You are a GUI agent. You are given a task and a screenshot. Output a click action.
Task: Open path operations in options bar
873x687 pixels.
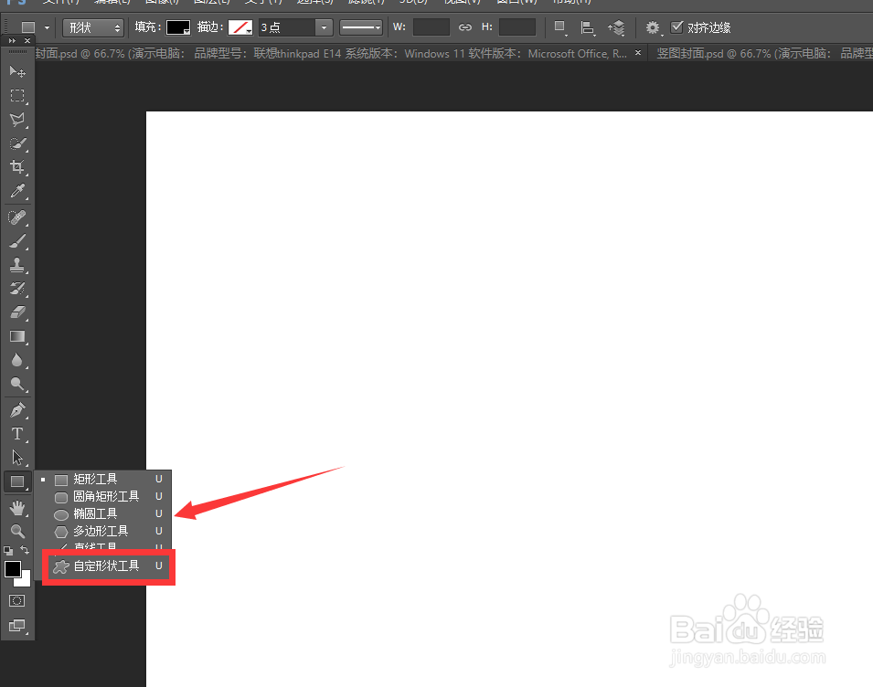pos(560,27)
